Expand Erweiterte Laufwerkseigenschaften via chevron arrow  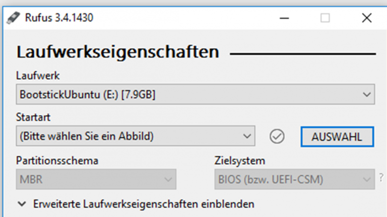[x=22, y=204]
